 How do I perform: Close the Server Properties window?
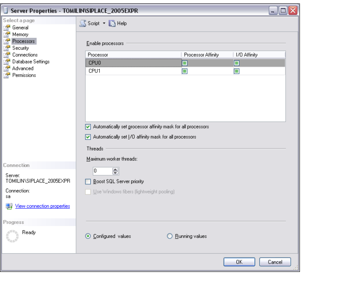pos(293,10)
